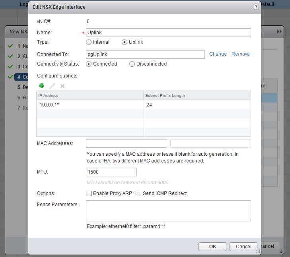
Task: Open the help question mark icon
Action: pyautogui.click(x=255, y=7)
